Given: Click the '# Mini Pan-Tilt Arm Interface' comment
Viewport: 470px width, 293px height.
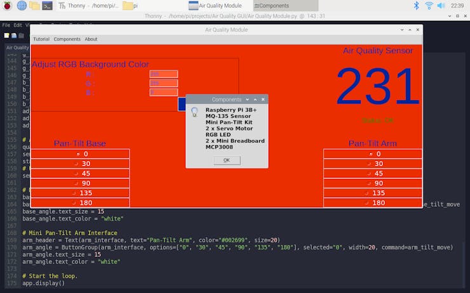Looking at the screenshot, I should tap(69, 233).
